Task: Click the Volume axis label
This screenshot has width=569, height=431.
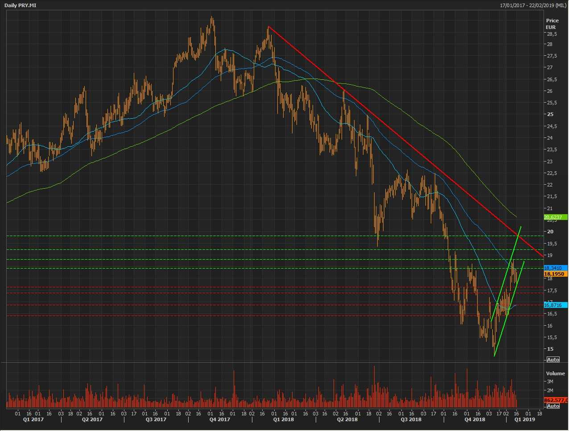Action: tap(555, 373)
